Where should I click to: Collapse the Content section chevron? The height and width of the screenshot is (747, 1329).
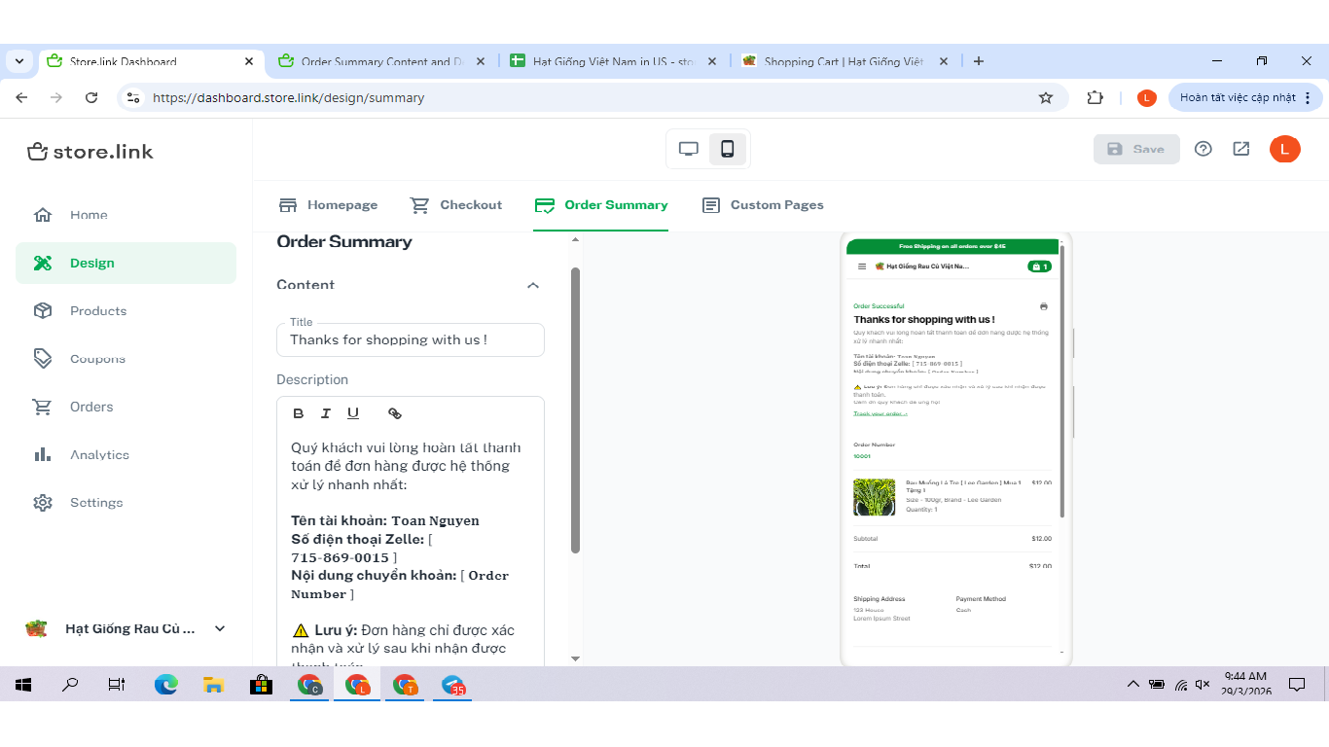coord(532,285)
